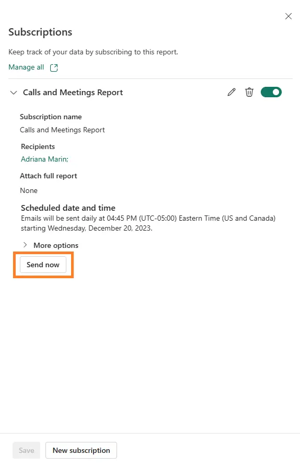Click the external link icon beside Manage all
The image size is (300, 467).
coord(54,67)
